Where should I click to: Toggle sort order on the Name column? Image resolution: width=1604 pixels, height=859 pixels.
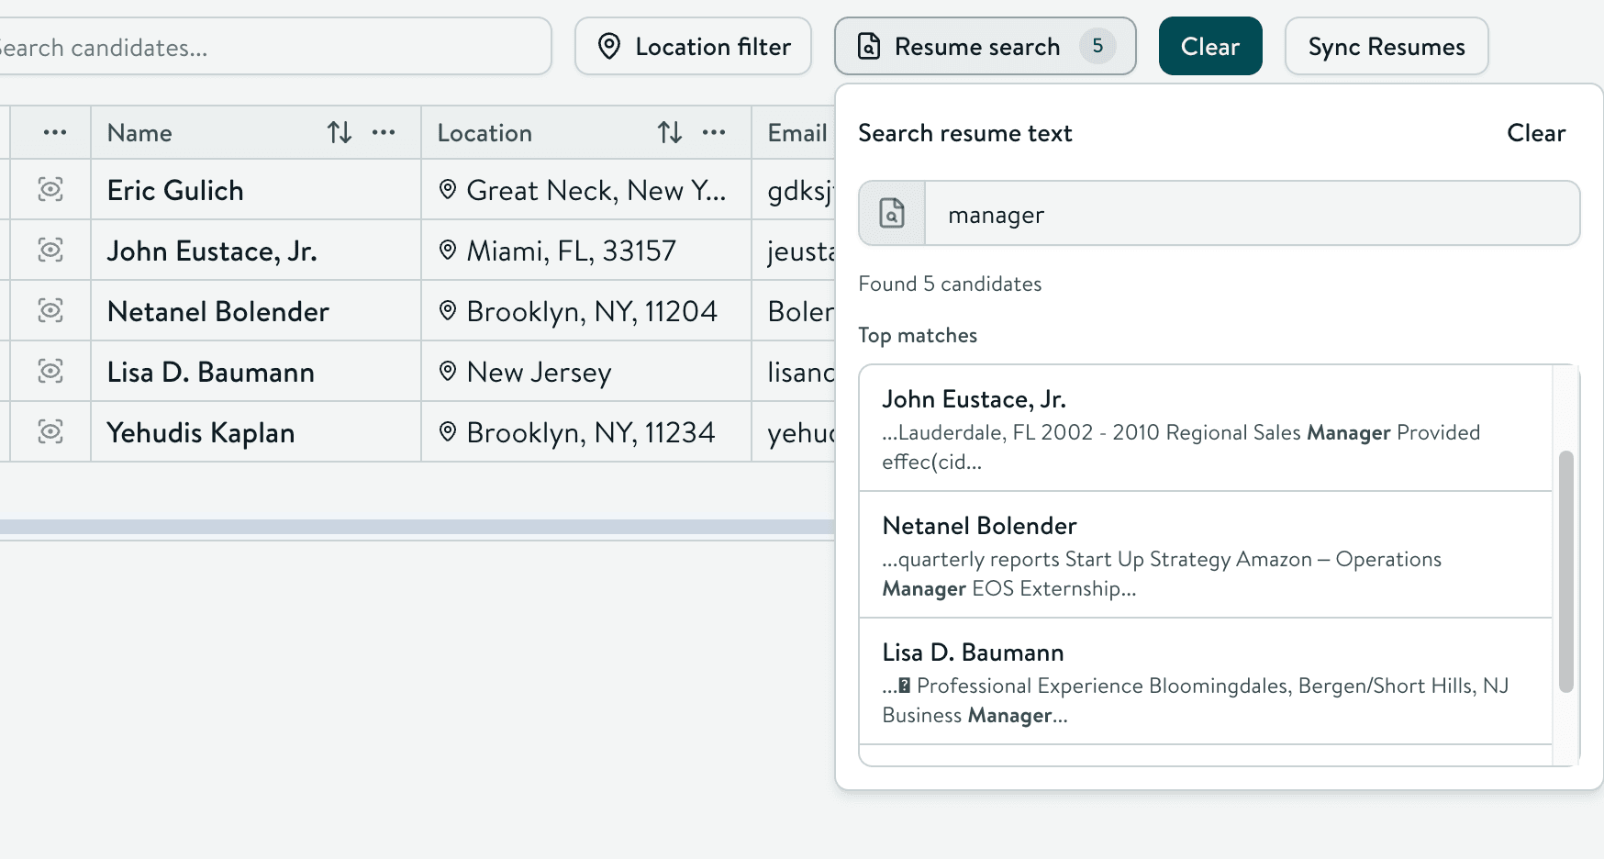click(x=340, y=132)
